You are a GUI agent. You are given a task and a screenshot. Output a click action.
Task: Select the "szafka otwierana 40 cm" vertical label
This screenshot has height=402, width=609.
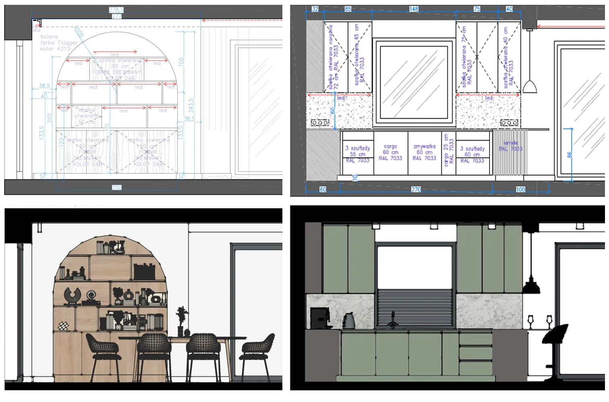pos(505,57)
